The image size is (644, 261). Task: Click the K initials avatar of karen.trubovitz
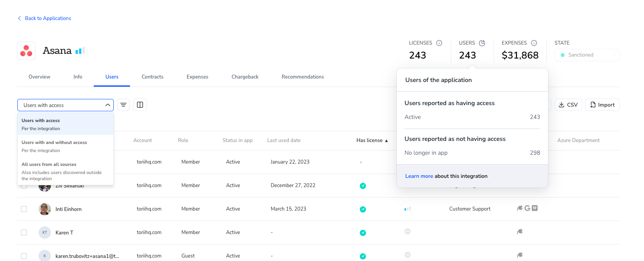pyautogui.click(x=45, y=256)
